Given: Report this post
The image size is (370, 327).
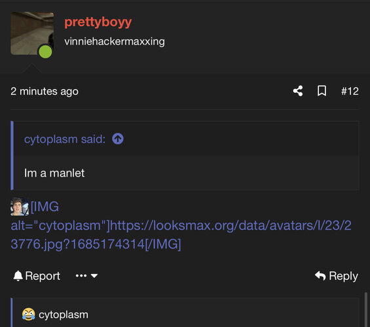Looking at the screenshot, I should click(37, 275).
